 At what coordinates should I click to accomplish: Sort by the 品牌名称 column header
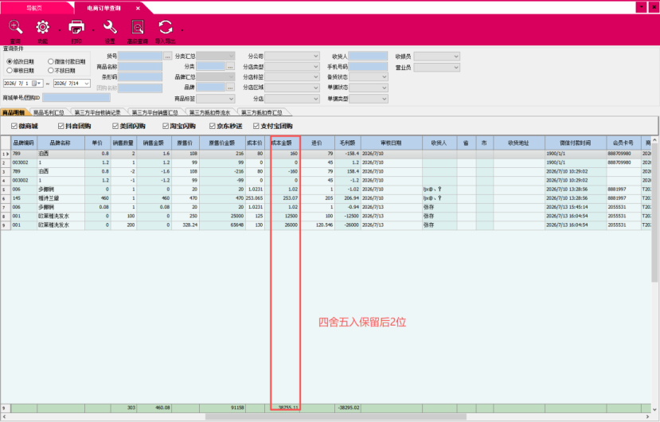pyautogui.click(x=61, y=143)
